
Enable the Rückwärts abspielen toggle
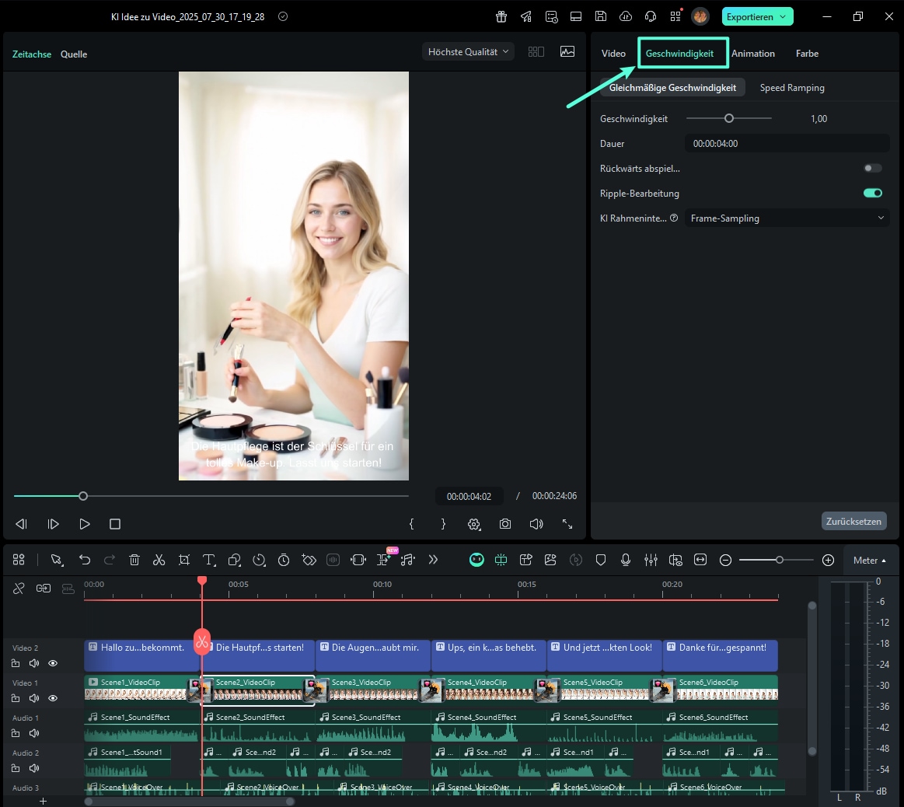tap(873, 168)
